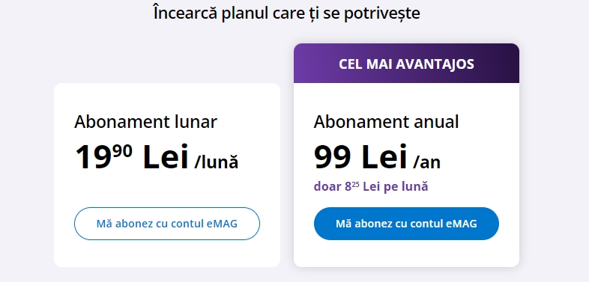Subscribe to the monthly plan with eMAG account
Screen dimensions: 589x282
[167, 224]
